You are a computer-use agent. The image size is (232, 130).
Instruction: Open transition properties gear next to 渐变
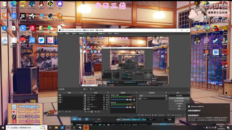(166, 96)
